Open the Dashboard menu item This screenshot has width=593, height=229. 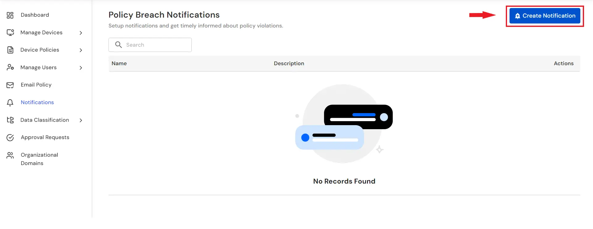(35, 15)
